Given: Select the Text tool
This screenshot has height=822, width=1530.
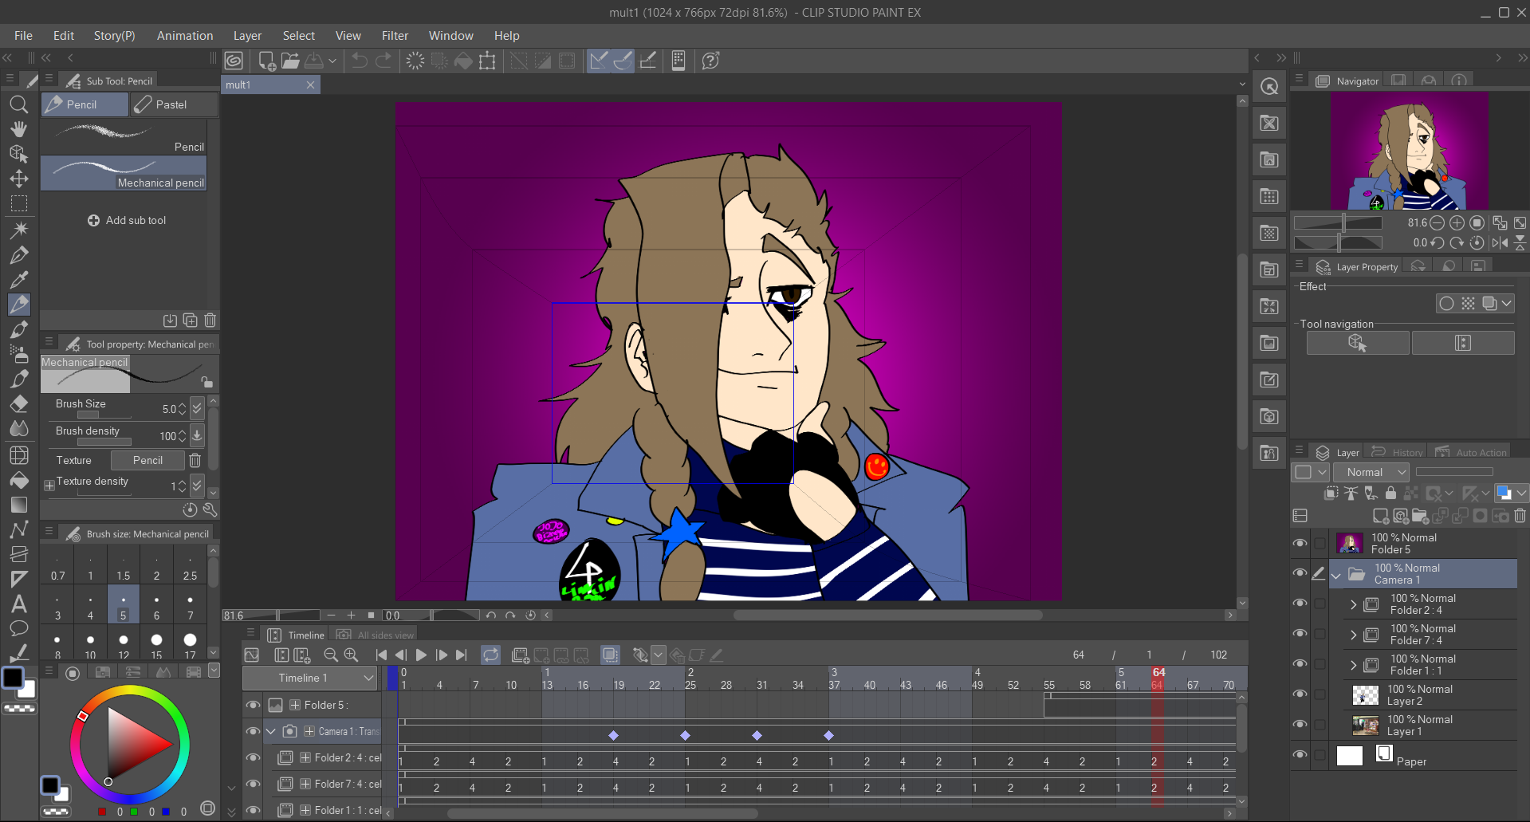Looking at the screenshot, I should (x=19, y=604).
